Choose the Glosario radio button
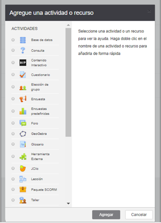Viewport: 161px width, 223px height. click(x=13, y=144)
